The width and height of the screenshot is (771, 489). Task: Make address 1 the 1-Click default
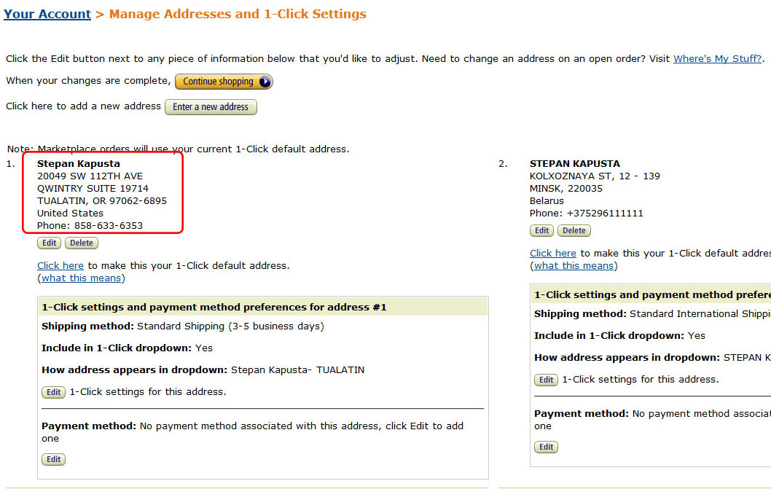point(60,266)
